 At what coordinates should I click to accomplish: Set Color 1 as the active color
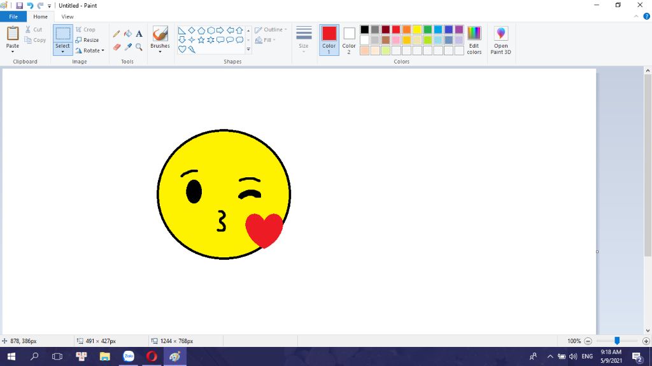(x=329, y=39)
